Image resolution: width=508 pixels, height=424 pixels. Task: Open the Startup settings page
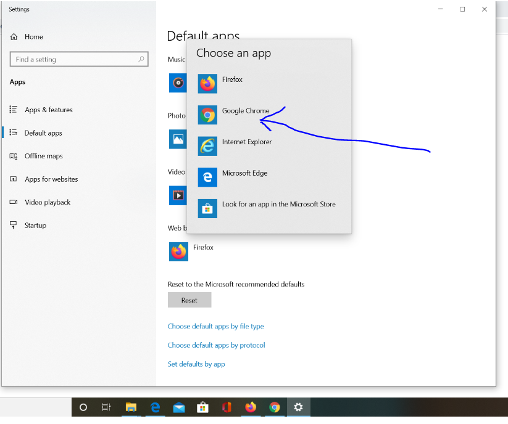pos(35,226)
